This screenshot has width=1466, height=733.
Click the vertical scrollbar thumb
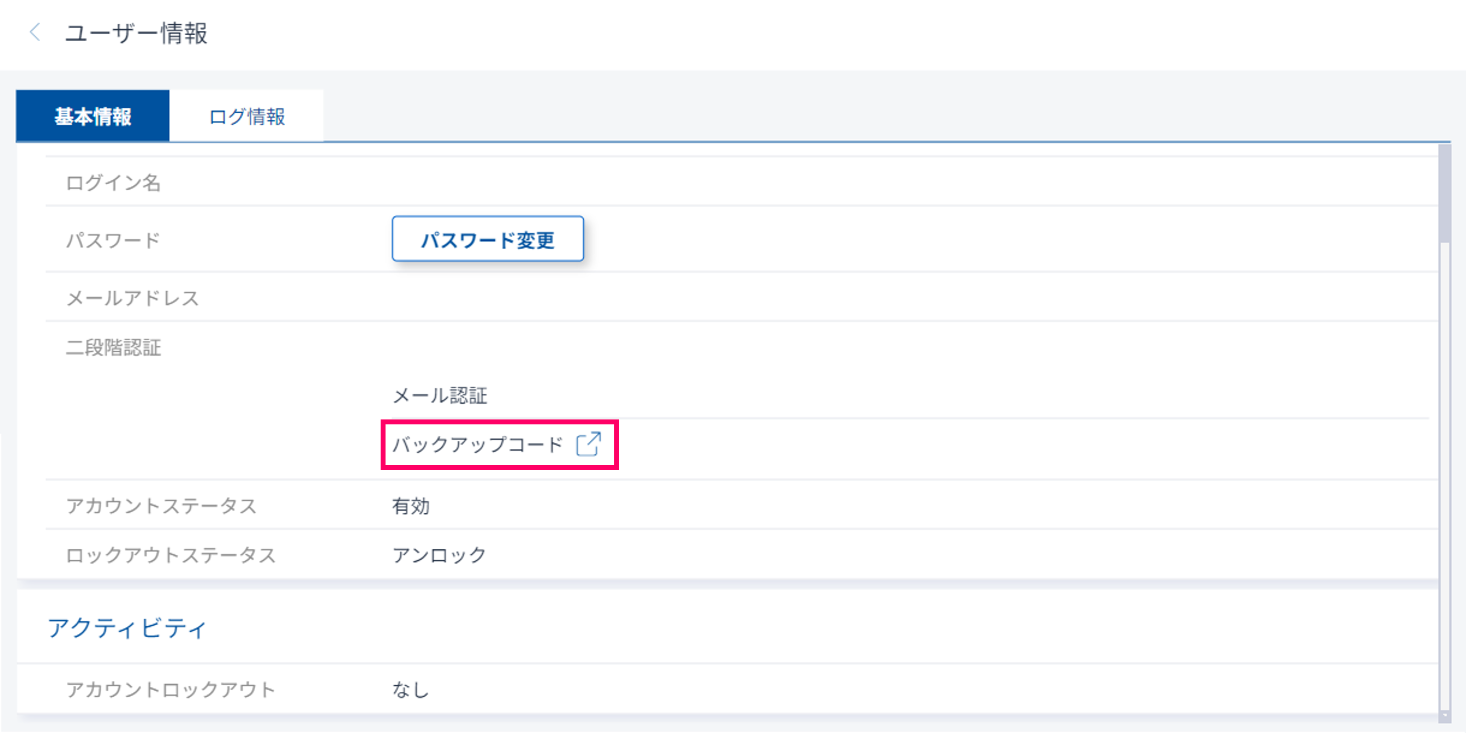click(x=1444, y=194)
